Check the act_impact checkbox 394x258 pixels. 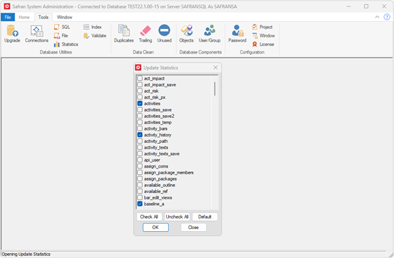(x=140, y=78)
